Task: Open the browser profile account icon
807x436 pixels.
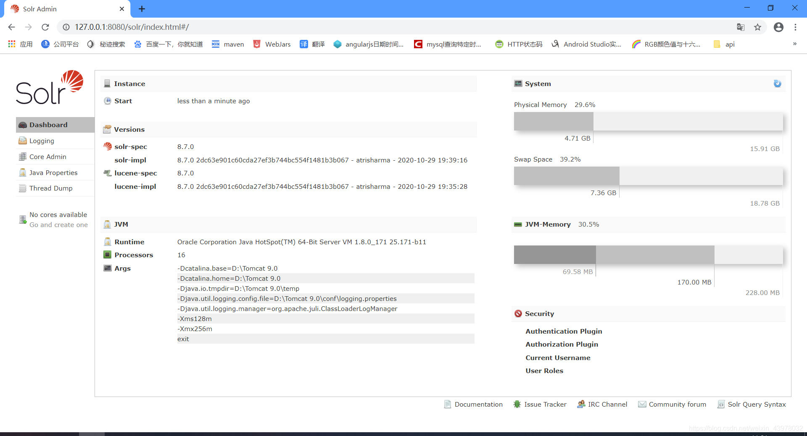Action: 778,27
